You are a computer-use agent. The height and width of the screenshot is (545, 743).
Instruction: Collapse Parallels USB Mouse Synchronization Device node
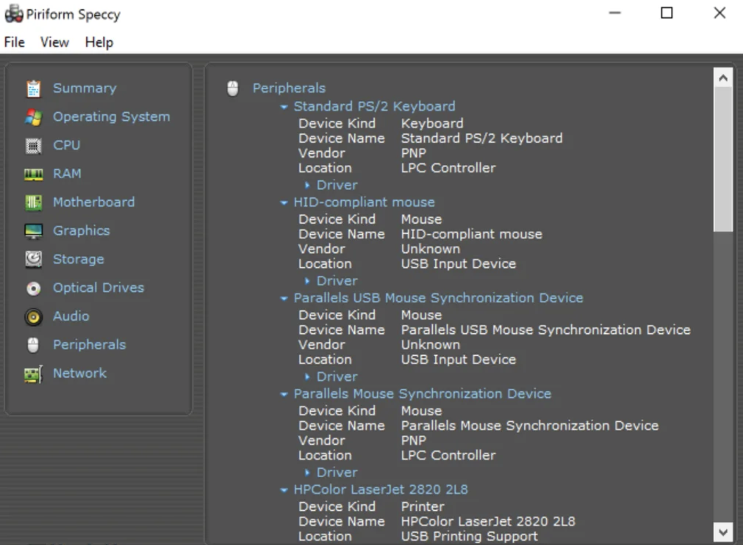coord(284,299)
